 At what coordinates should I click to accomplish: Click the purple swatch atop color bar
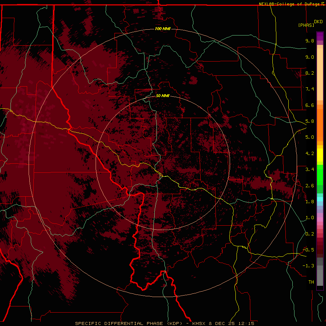(320, 36)
